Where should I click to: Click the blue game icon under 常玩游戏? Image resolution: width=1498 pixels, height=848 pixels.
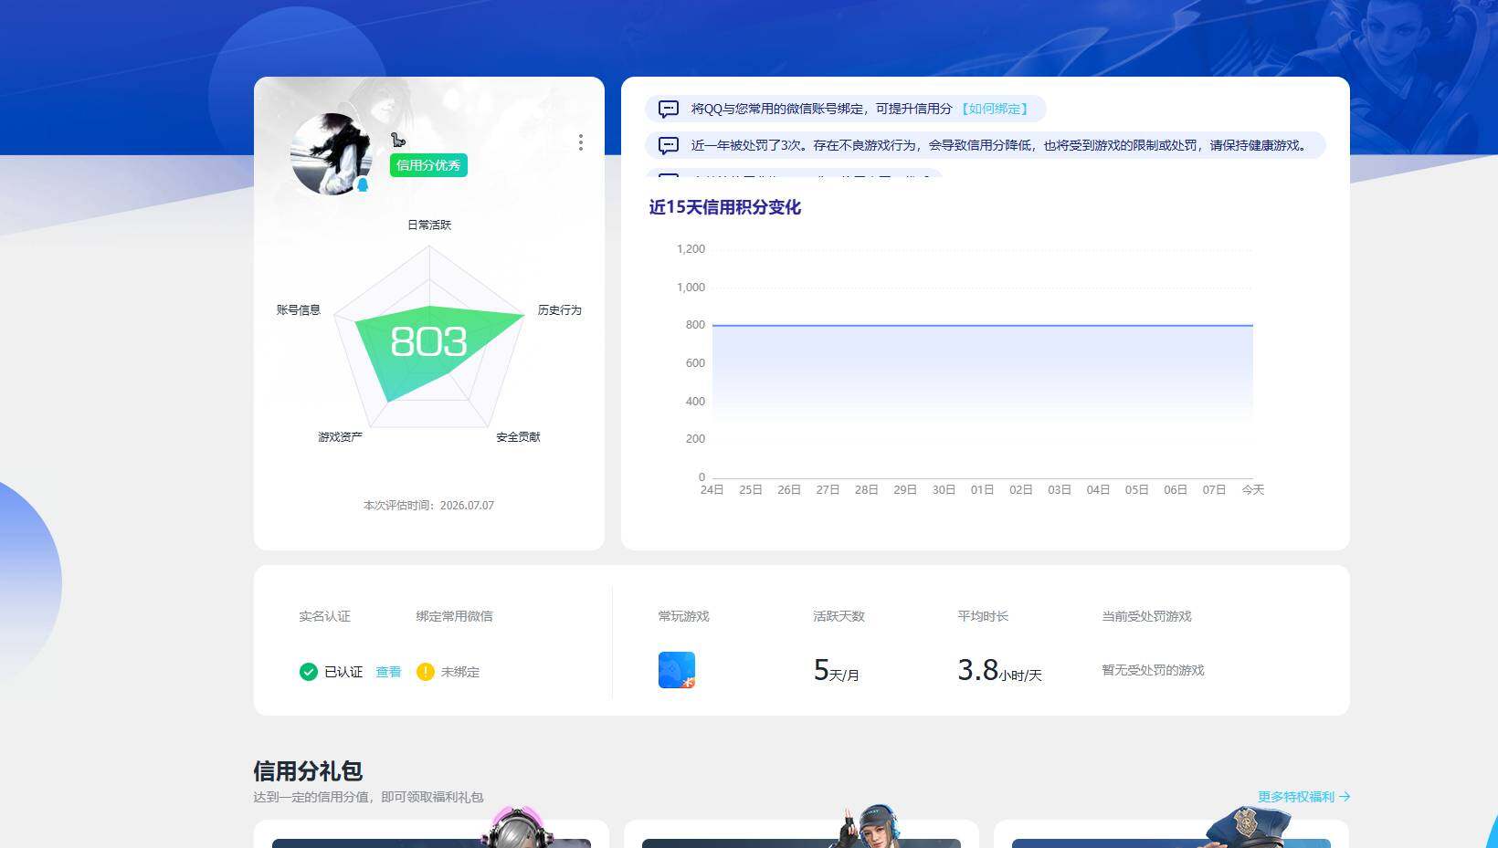[677, 670]
